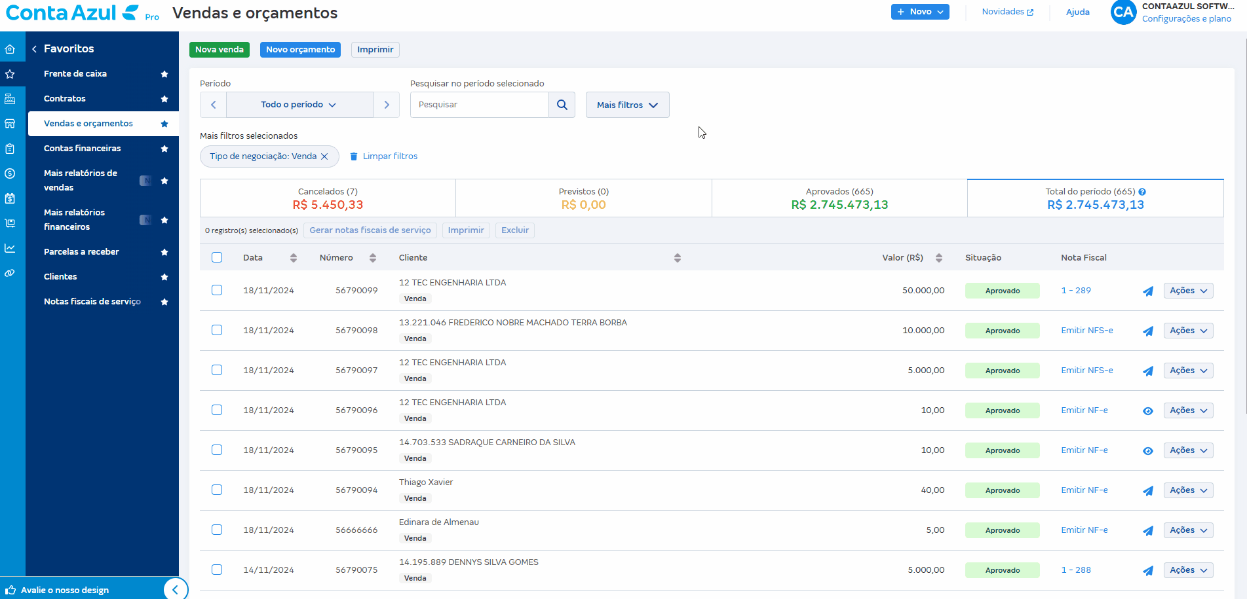Image resolution: width=1247 pixels, height=599 pixels.
Task: Click the help icon beside Total do período
Action: [1142, 192]
